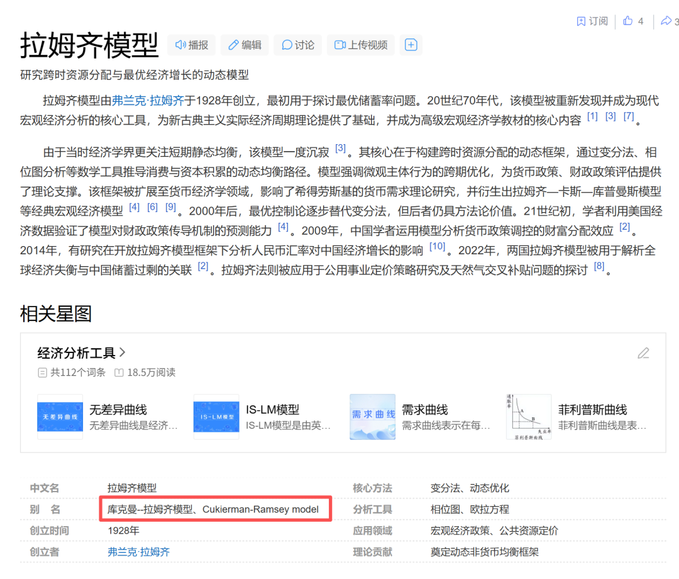Click the 奠定动态非货币均衡框架 value

[x=485, y=552]
